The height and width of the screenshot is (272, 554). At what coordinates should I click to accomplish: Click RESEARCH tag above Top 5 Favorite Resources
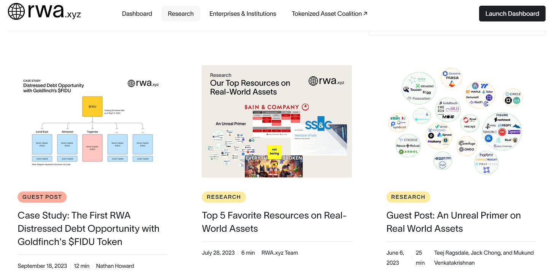click(x=224, y=197)
